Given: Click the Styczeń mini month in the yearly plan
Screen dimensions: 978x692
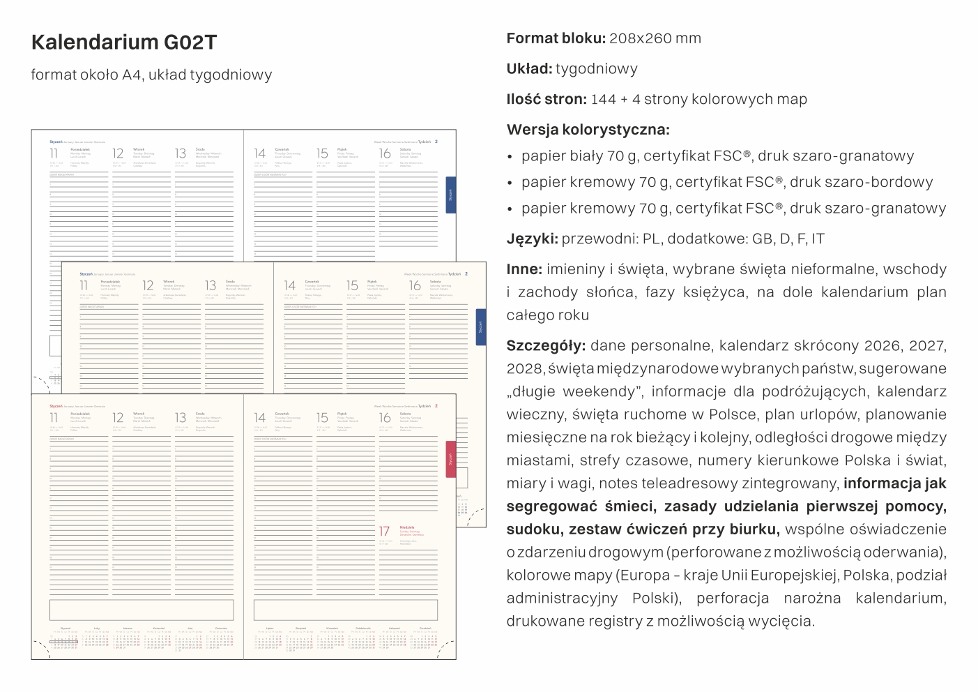Looking at the screenshot, I should (x=65, y=638).
